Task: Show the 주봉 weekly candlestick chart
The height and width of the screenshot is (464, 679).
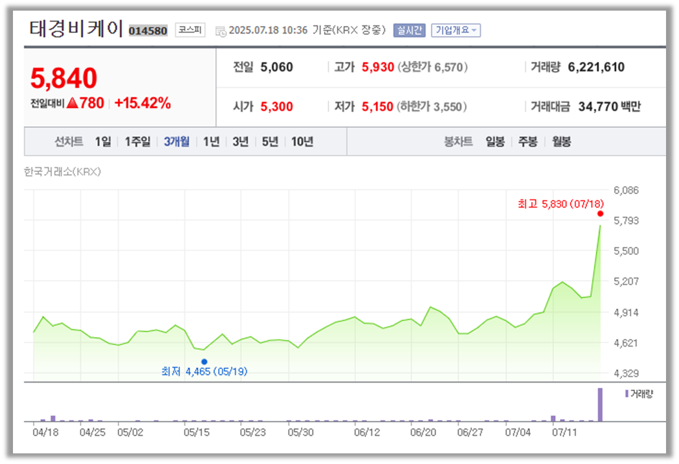Action: [x=528, y=141]
